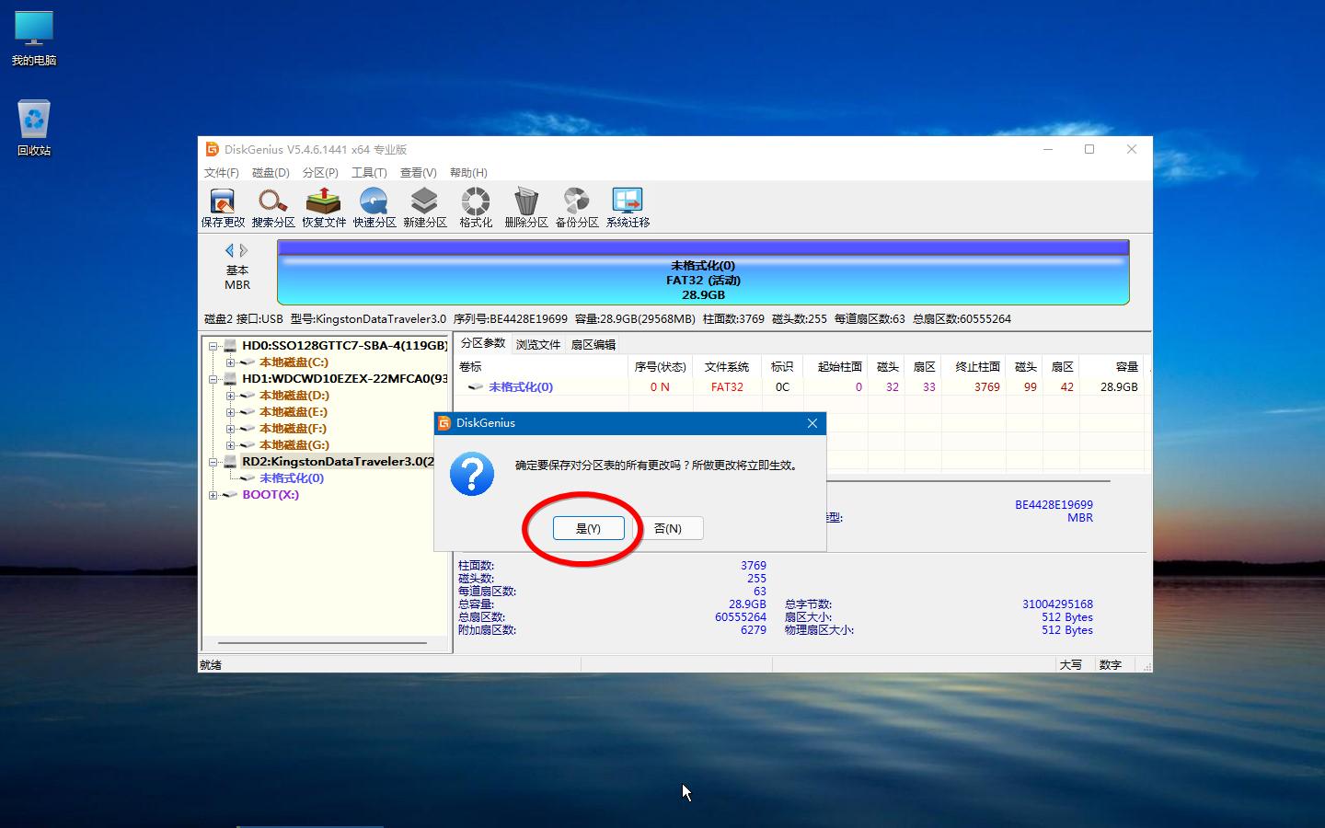This screenshot has height=828, width=1325.
Task: Switch to the 扇区编辑 tab
Action: (593, 345)
